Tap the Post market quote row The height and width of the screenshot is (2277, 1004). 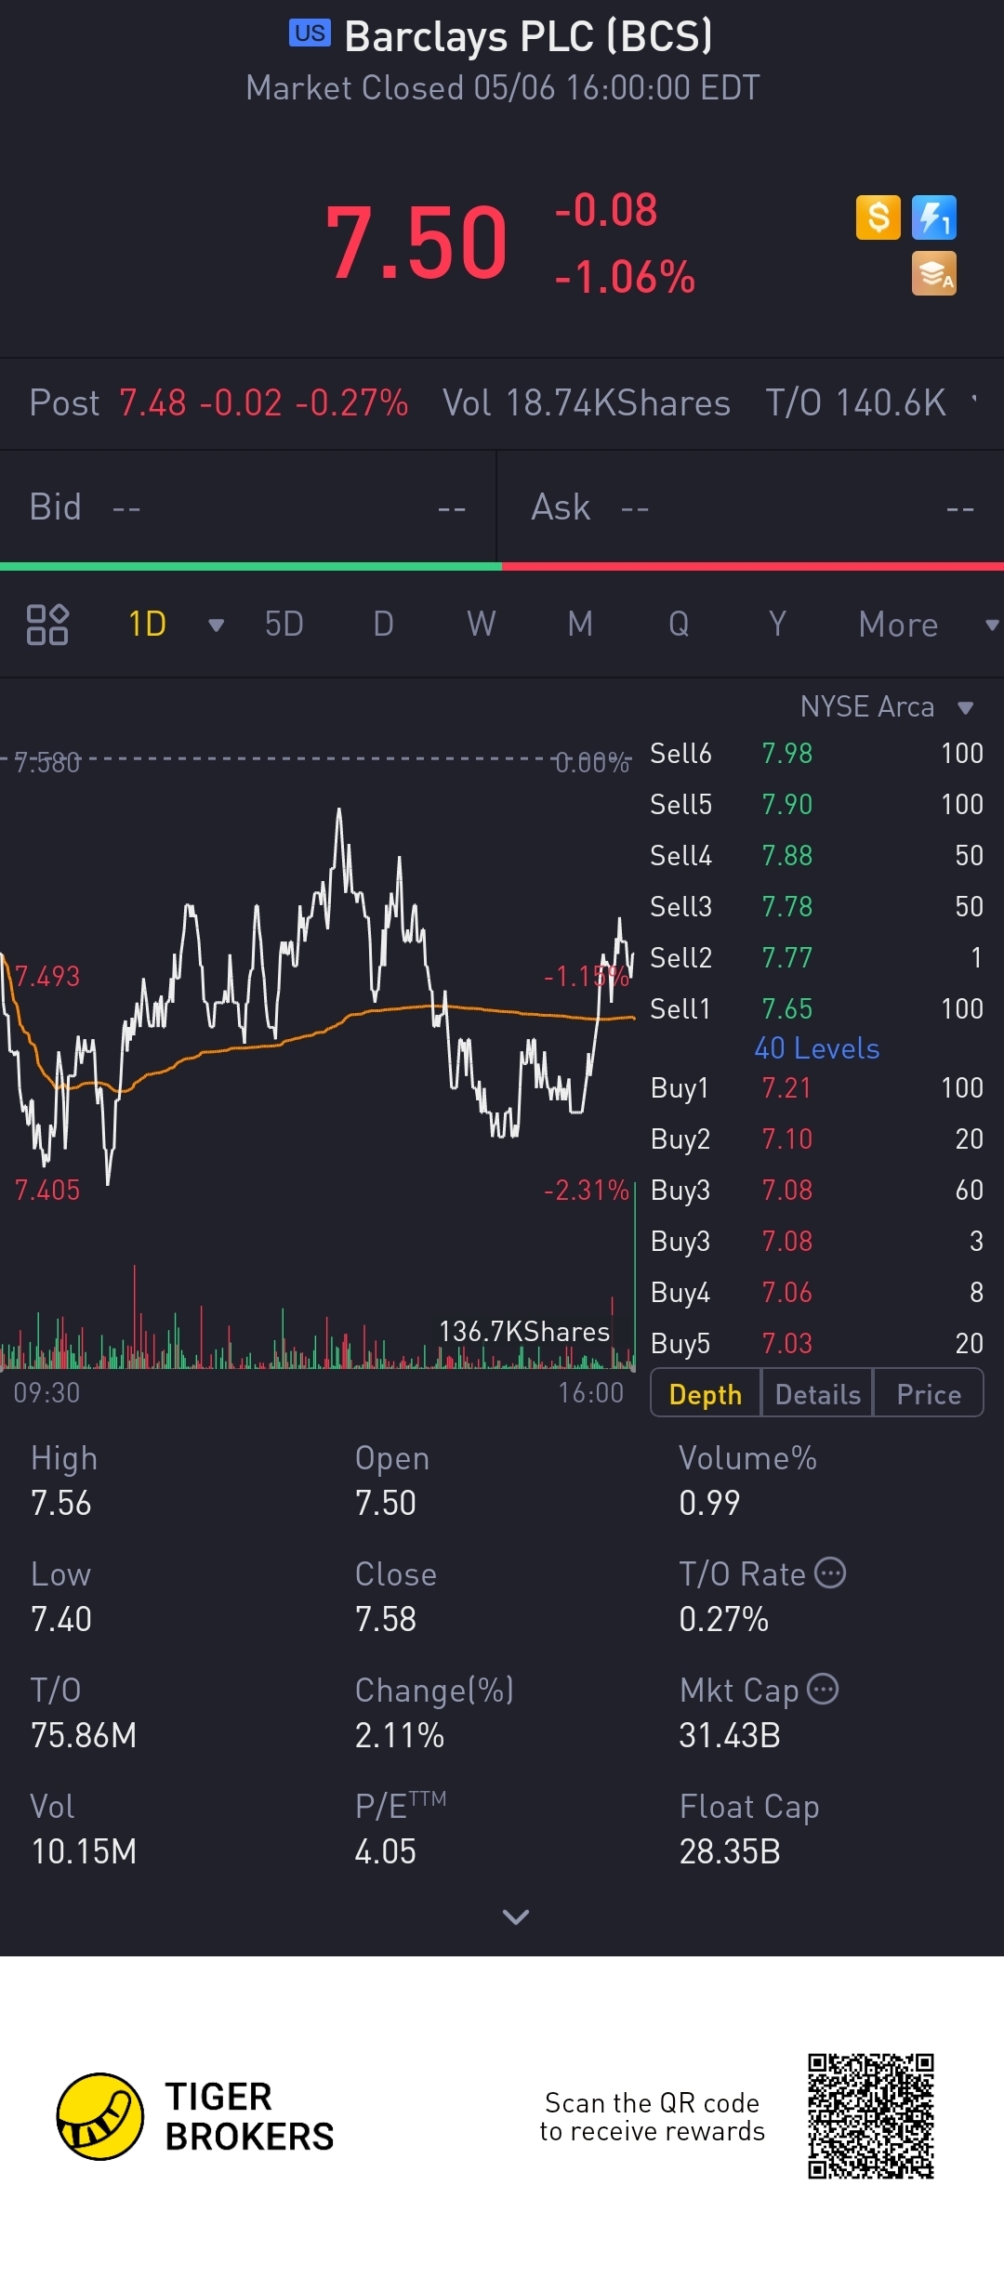(x=502, y=404)
